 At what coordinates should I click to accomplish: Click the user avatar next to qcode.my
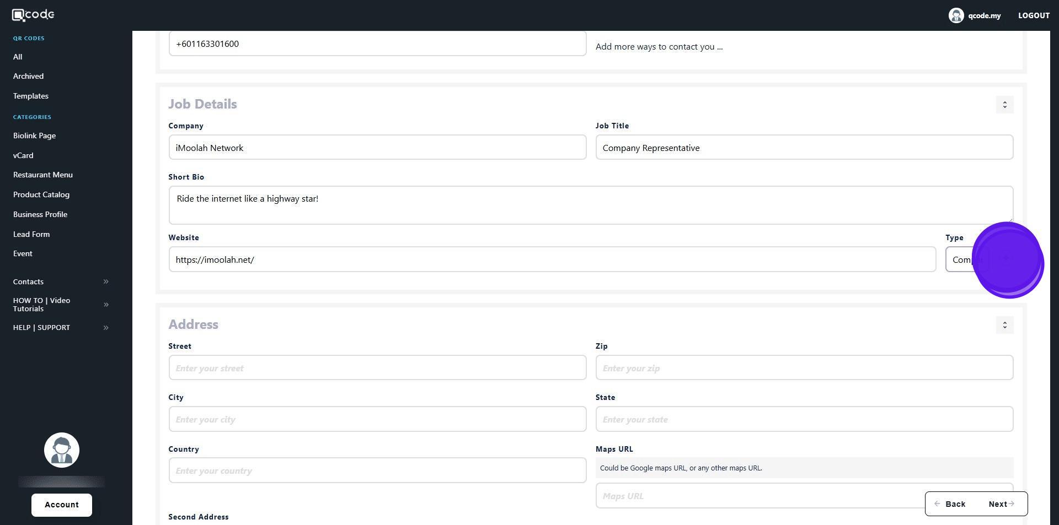click(x=955, y=15)
